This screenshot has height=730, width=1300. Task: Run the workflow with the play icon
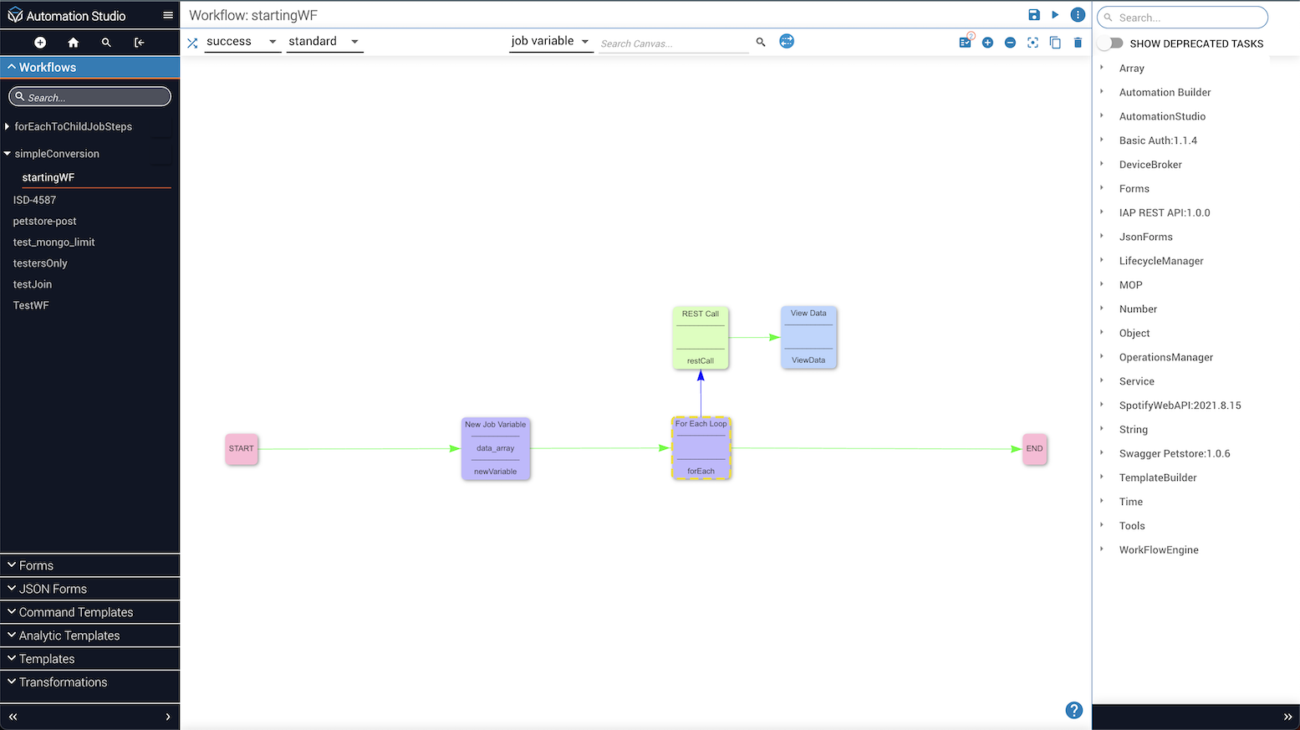[1055, 15]
